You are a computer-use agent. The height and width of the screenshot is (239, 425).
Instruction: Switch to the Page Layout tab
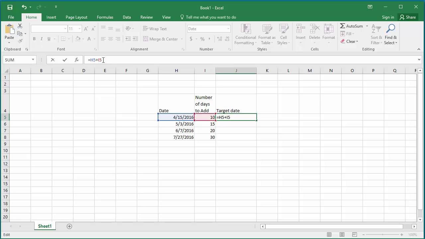[x=76, y=17]
